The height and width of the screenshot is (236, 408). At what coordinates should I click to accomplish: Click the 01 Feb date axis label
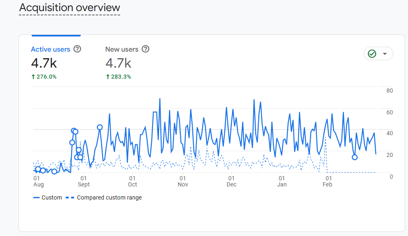[328, 182]
